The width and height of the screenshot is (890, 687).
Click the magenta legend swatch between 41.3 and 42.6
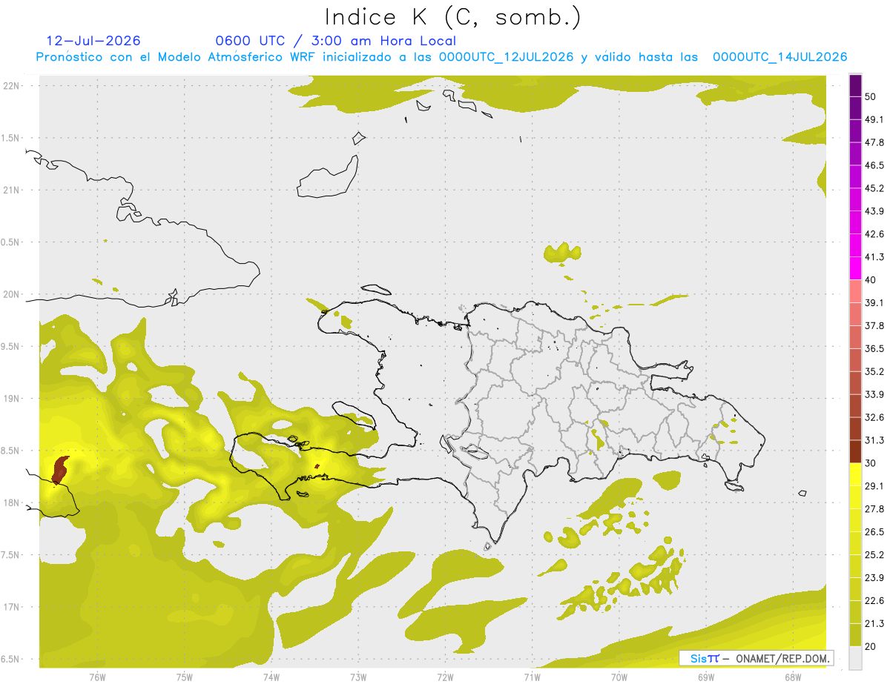pyautogui.click(x=855, y=245)
